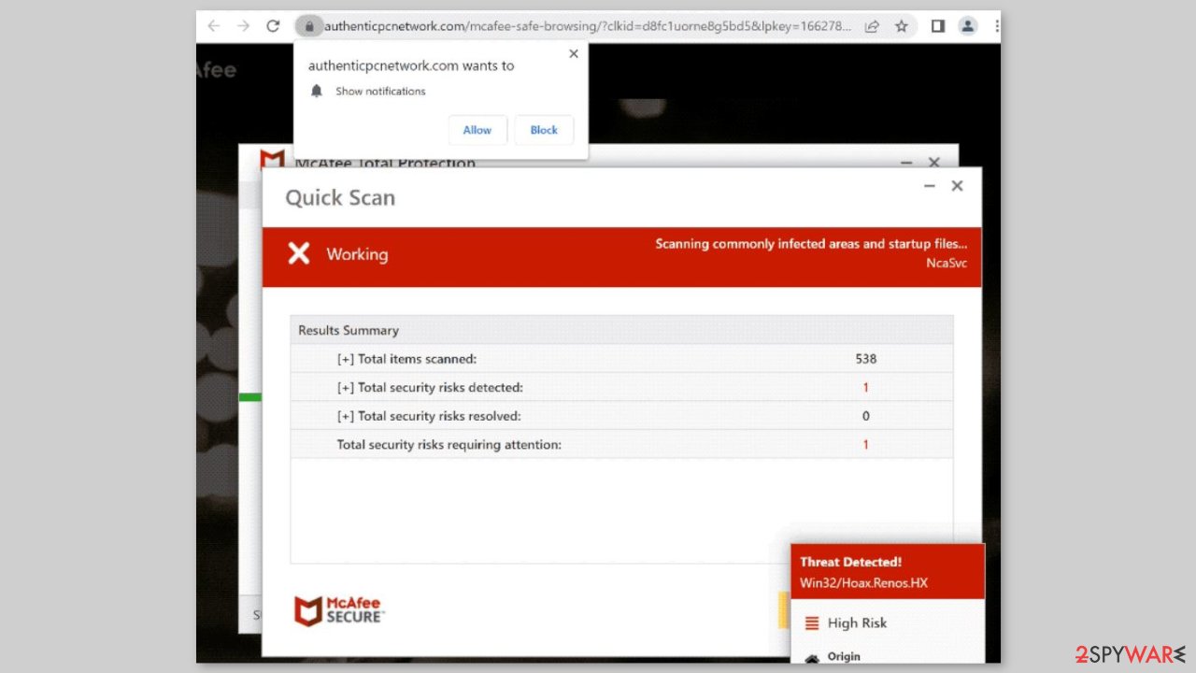Click the bell icon beside Show notifications

pos(317,91)
